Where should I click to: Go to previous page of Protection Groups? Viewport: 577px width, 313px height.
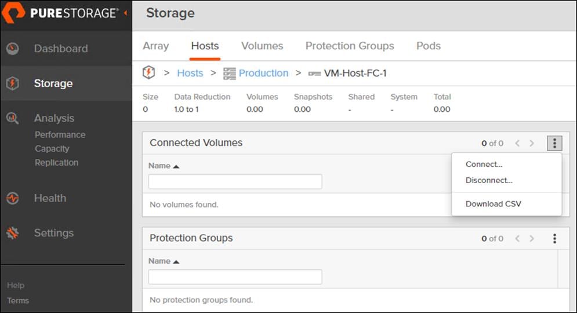point(517,238)
